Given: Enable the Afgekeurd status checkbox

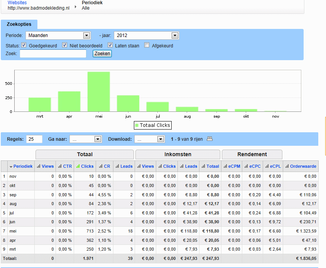Looking at the screenshot, I should pyautogui.click(x=147, y=45).
